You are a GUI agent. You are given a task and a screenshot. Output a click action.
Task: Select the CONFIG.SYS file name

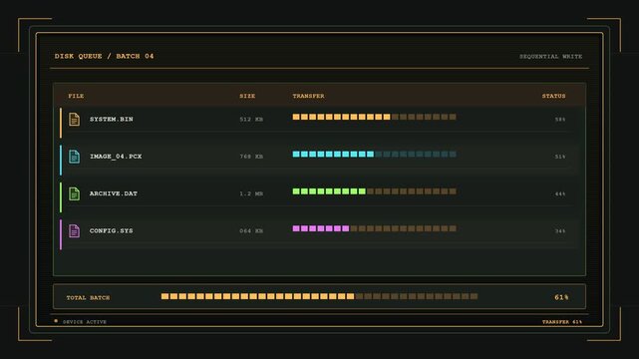tap(112, 230)
